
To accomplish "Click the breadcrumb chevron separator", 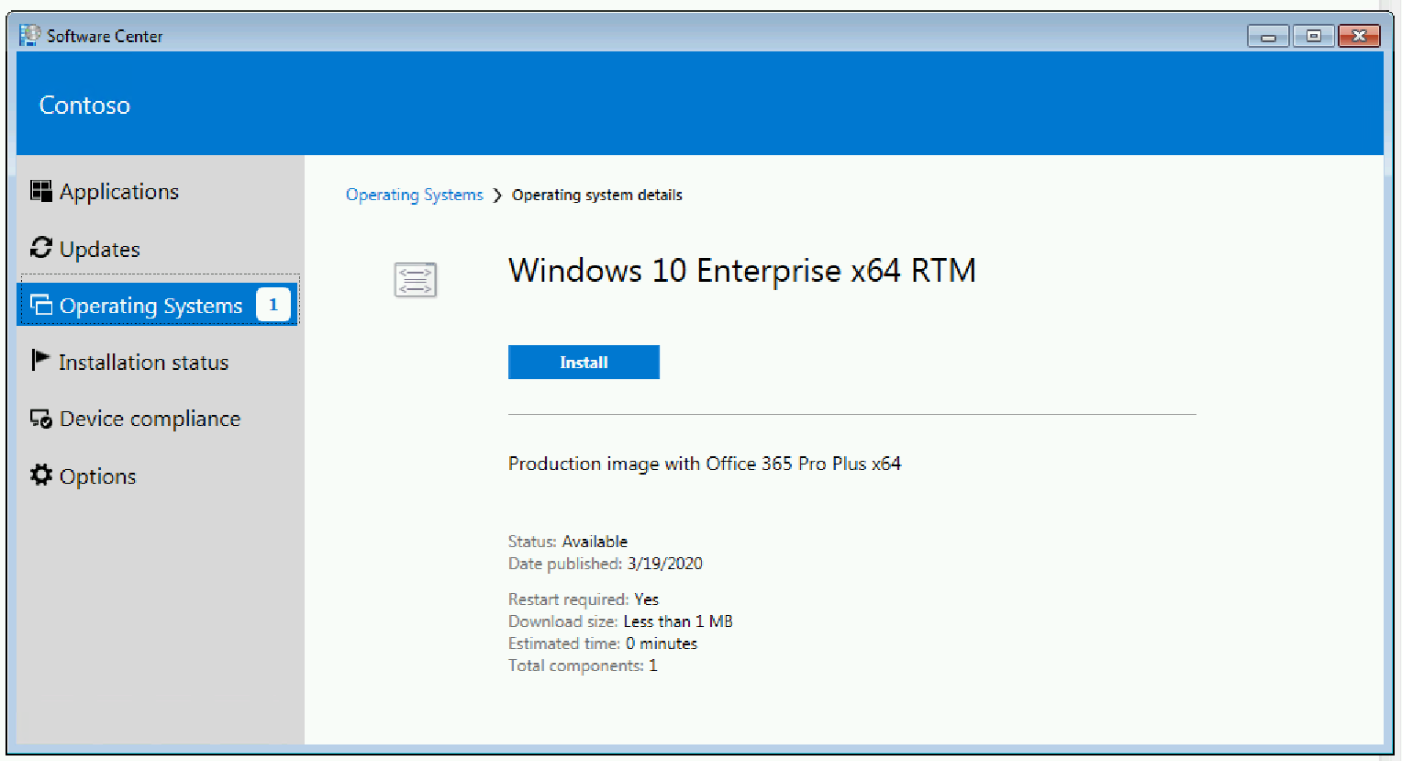I will click(x=497, y=196).
